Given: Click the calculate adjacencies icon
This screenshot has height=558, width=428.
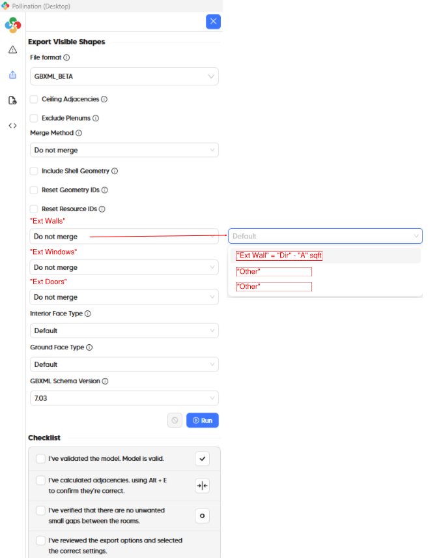Looking at the screenshot, I should tap(202, 486).
